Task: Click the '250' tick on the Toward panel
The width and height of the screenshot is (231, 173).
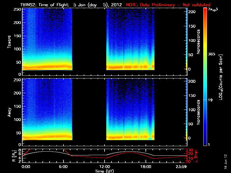Action: click(x=17, y=10)
